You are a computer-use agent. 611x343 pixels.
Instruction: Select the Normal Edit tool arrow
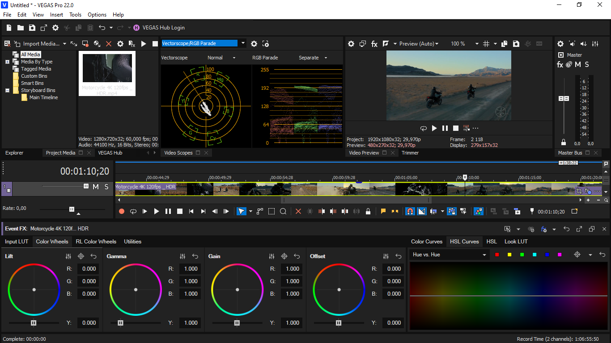click(x=242, y=211)
